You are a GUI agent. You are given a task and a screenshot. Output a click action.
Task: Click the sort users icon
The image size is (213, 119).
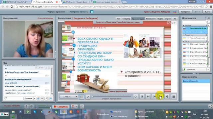pyautogui.click(x=208, y=22)
